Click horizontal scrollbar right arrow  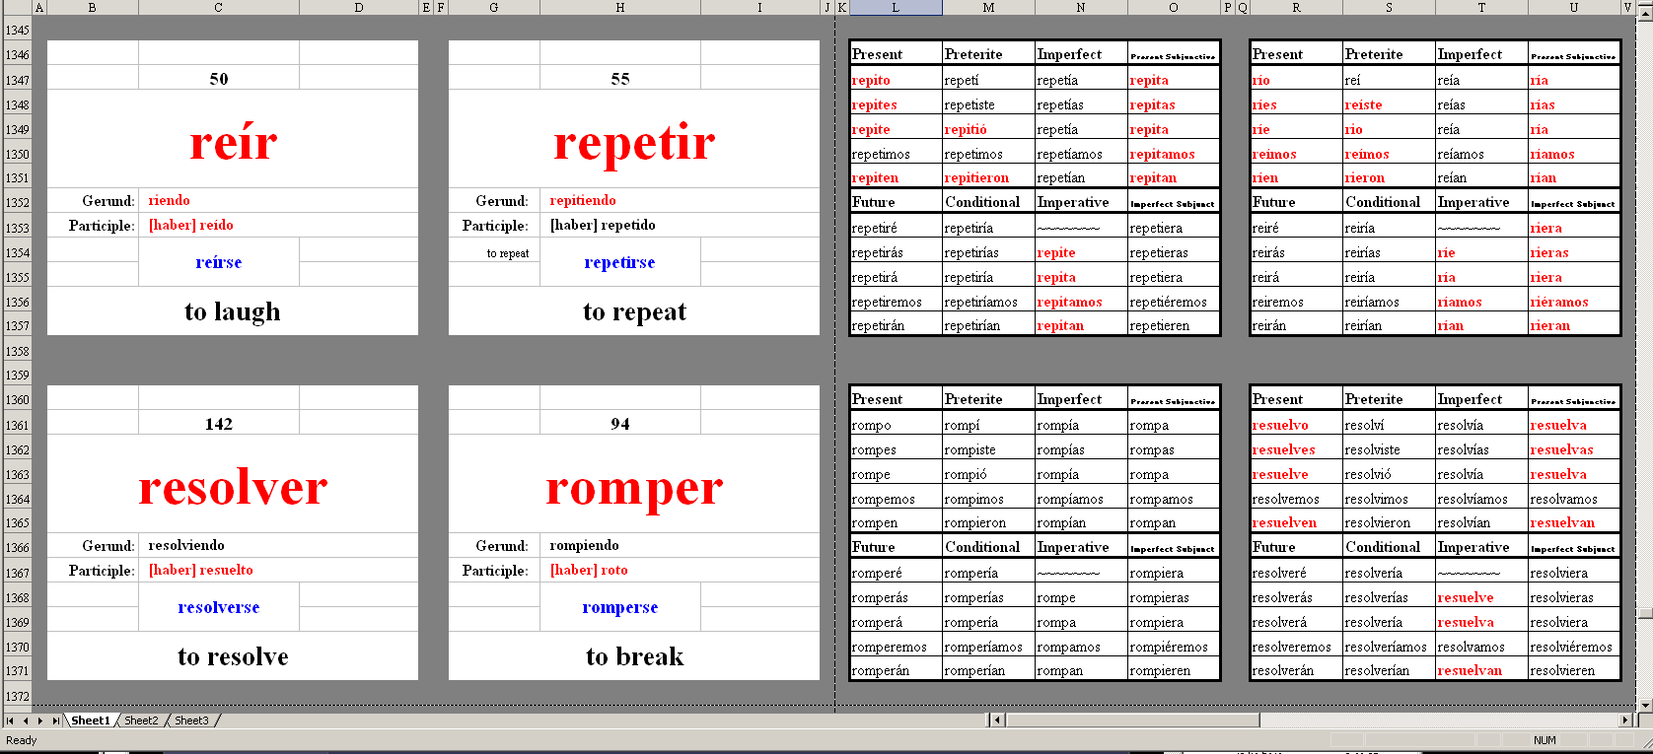pos(1625,720)
